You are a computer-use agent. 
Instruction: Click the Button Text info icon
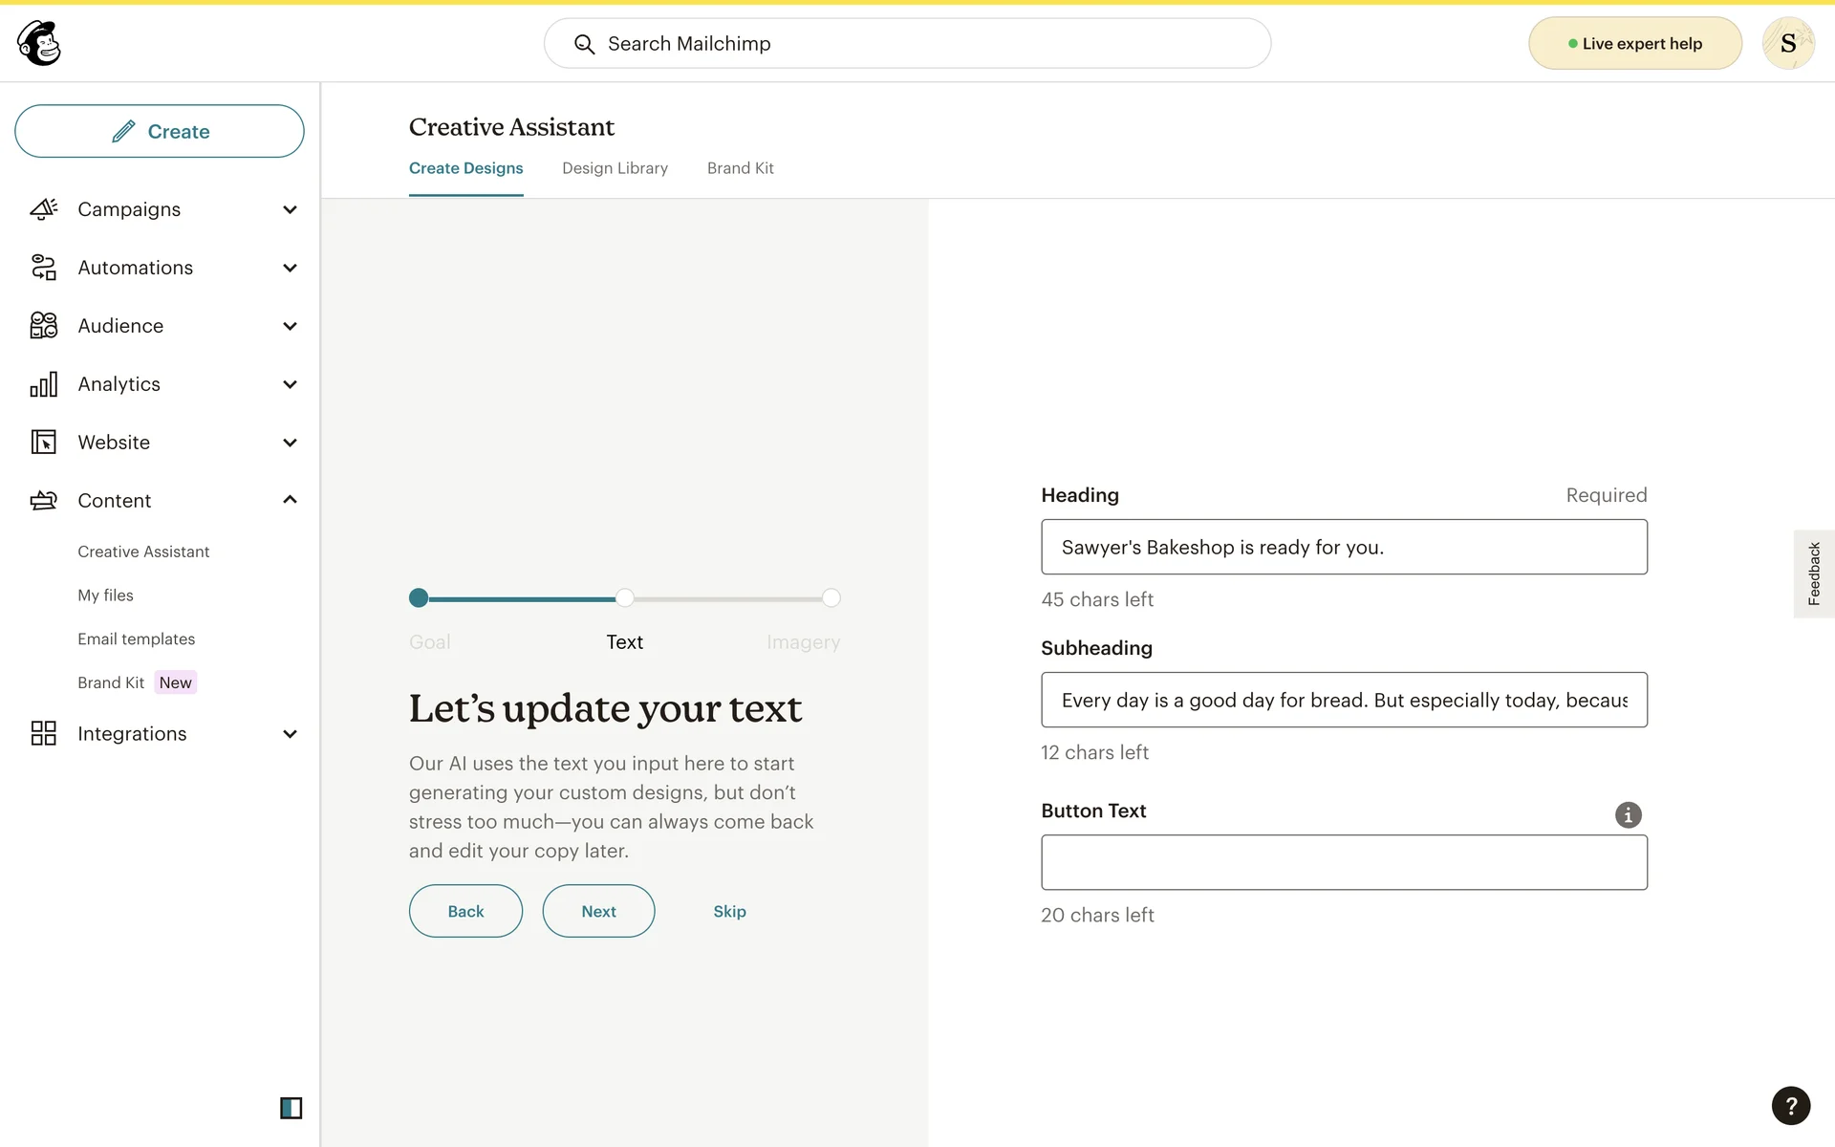pyautogui.click(x=1628, y=814)
